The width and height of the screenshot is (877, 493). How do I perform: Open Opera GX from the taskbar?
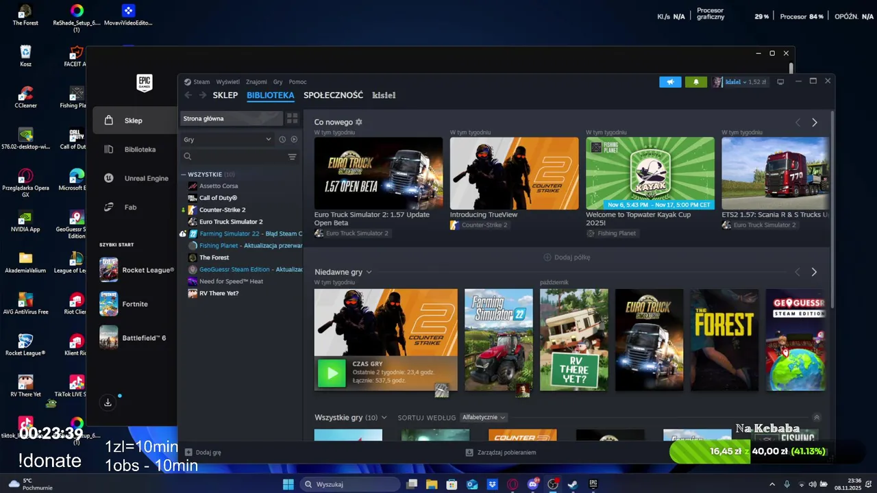coord(512,484)
